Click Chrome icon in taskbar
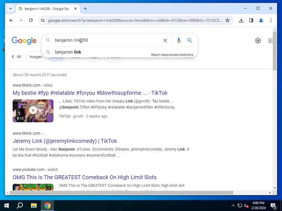282x211 pixels. point(47,206)
